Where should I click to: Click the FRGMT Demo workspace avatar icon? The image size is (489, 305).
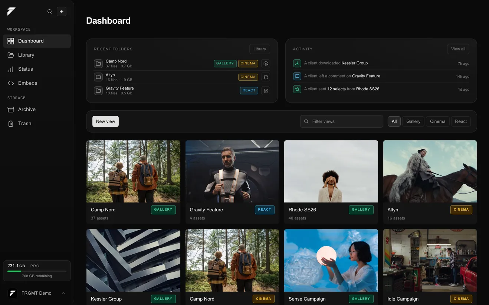pyautogui.click(x=13, y=293)
